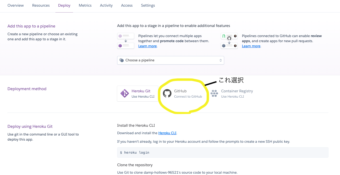Click the text mentioning damp-hollows-96521's source code
The height and width of the screenshot is (175, 340).
177,172
